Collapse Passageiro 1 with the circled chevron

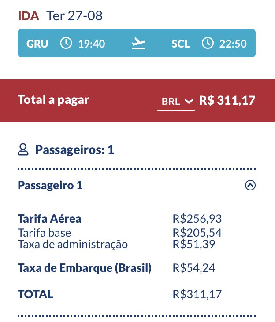(x=250, y=185)
